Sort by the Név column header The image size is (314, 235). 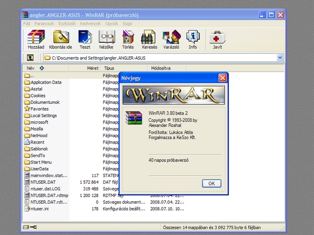click(x=46, y=68)
